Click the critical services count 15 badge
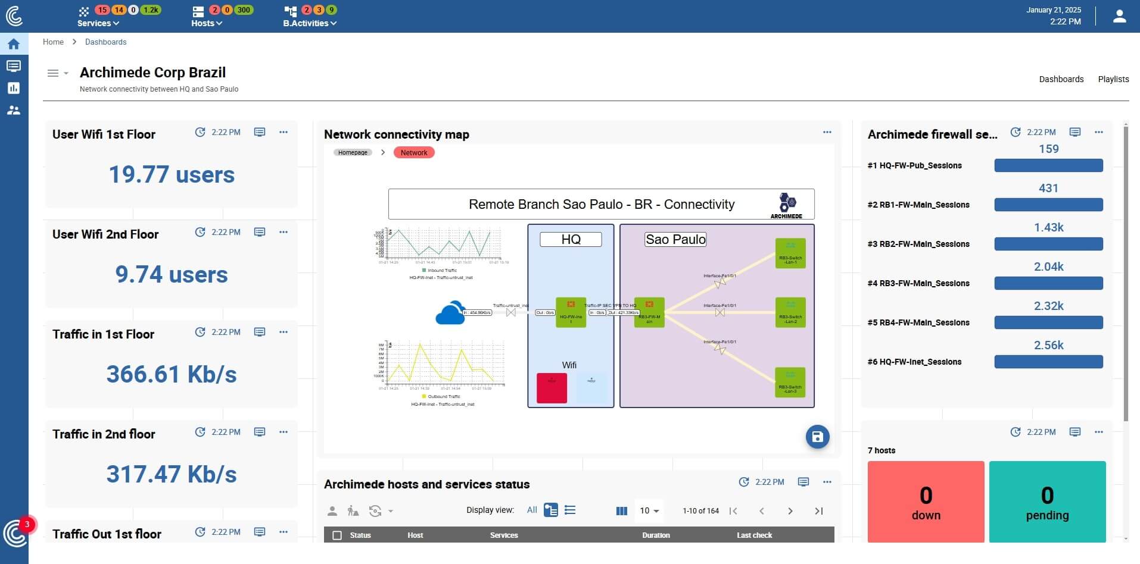Screen dimensions: 1140x564 tap(102, 10)
